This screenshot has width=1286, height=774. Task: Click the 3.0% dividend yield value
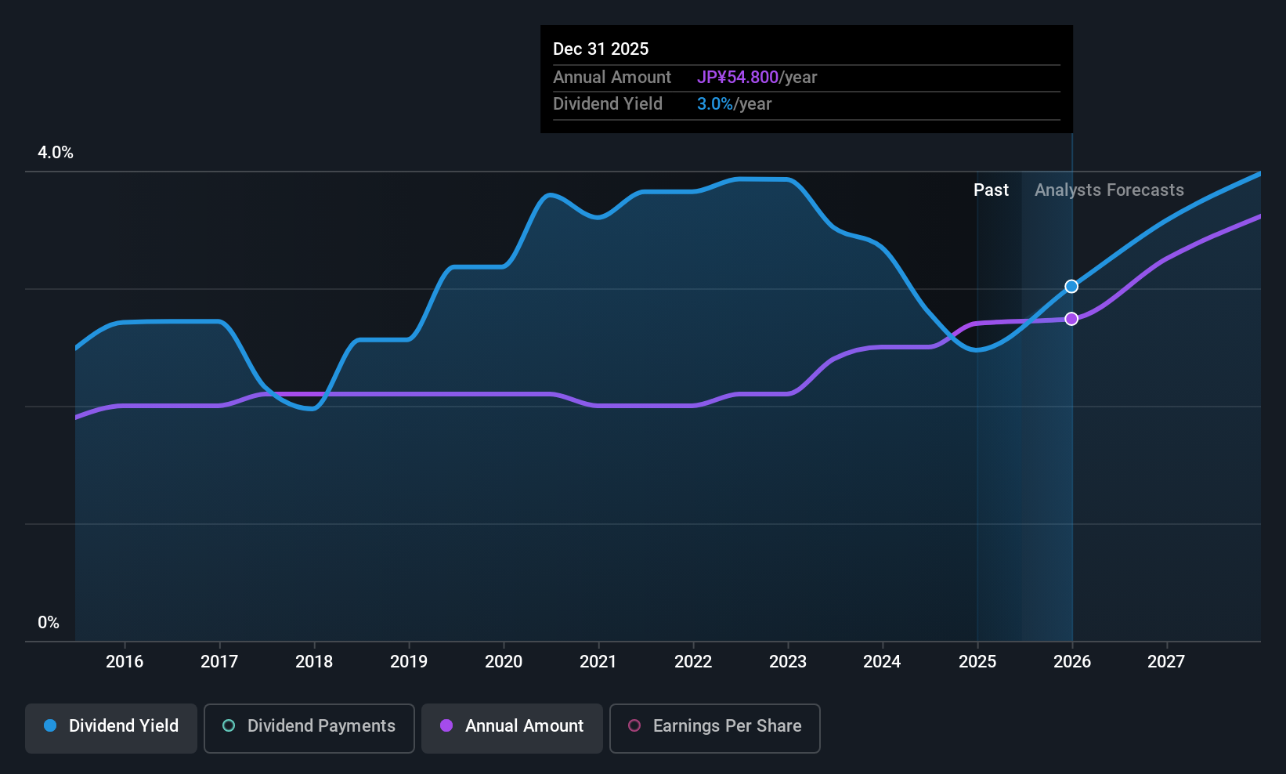click(x=715, y=103)
